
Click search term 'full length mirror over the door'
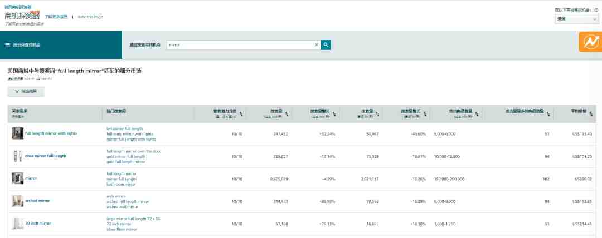[x=134, y=151]
